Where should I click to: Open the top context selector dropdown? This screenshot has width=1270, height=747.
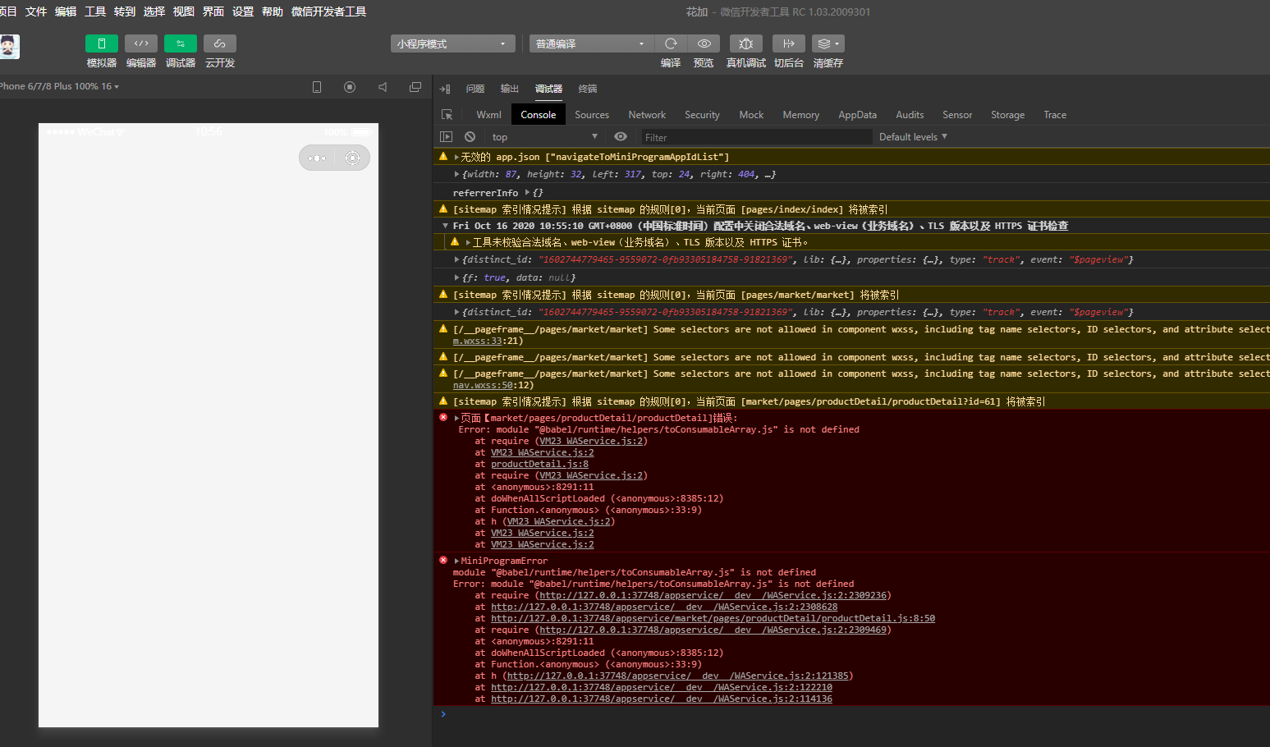coord(544,137)
